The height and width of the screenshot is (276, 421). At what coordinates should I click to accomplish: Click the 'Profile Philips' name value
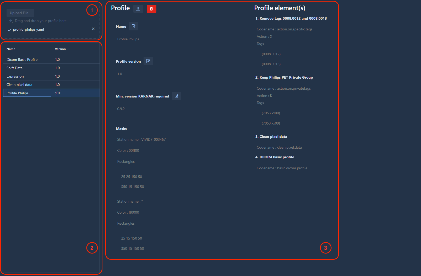point(128,39)
